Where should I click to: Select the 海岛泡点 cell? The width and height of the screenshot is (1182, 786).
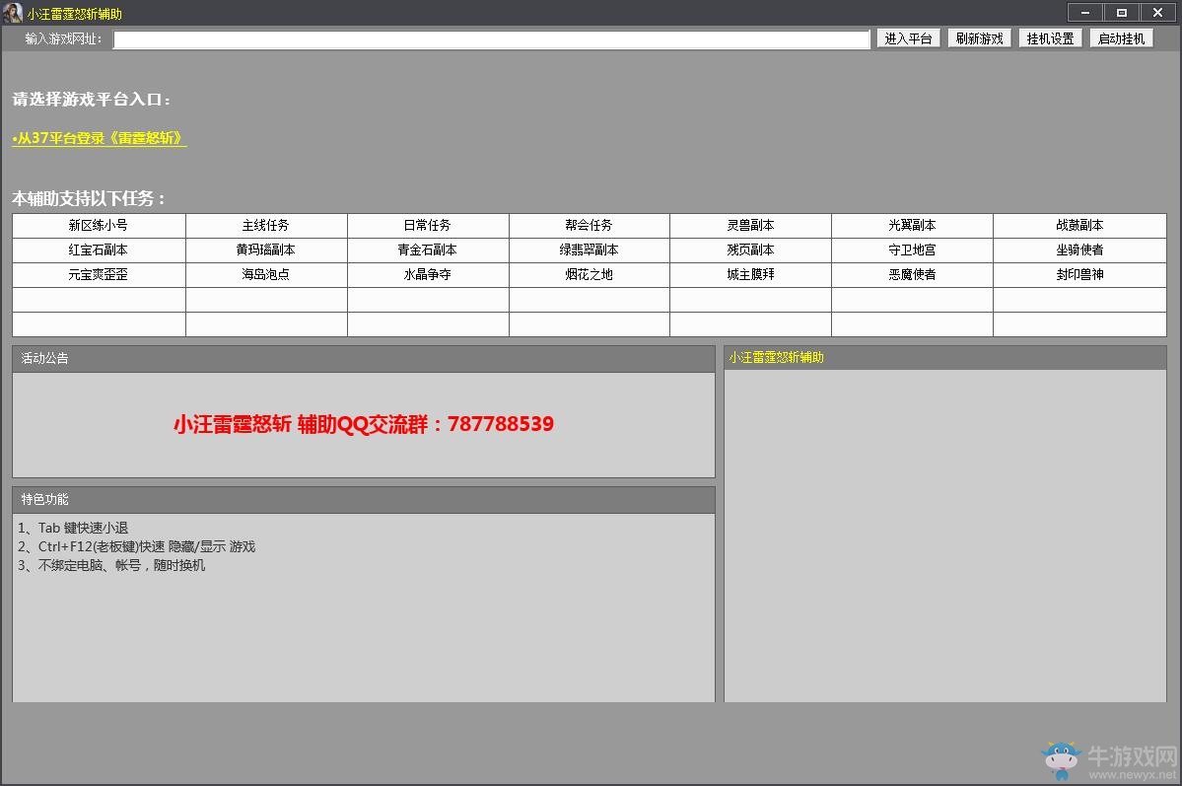click(266, 275)
